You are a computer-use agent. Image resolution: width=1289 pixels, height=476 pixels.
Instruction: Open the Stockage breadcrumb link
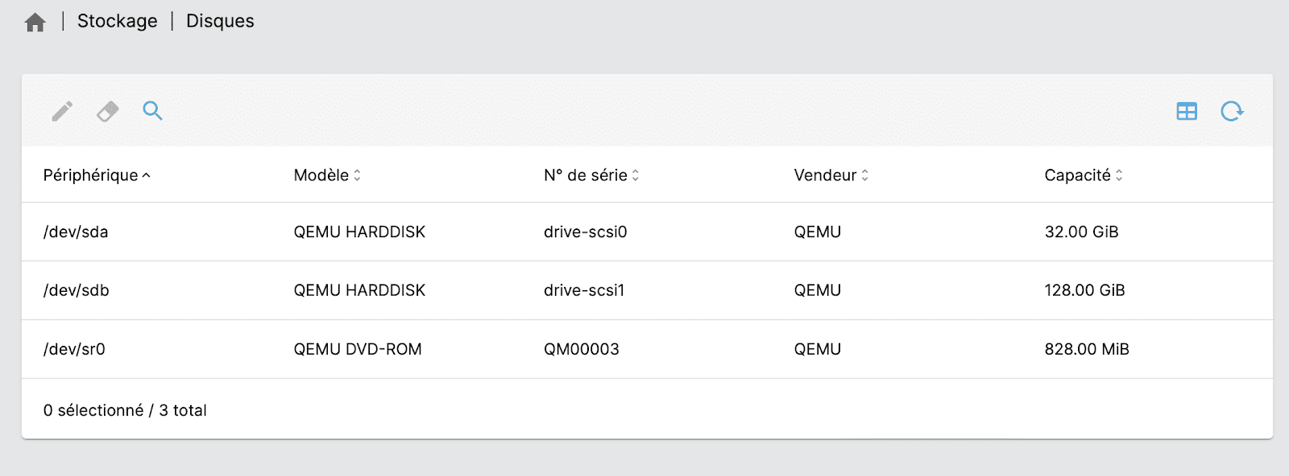[x=118, y=21]
